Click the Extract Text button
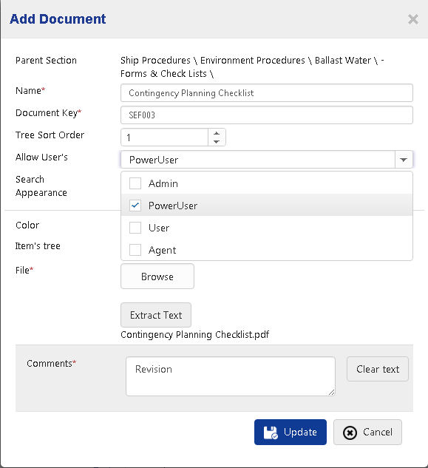The width and height of the screenshot is (428, 468). click(x=156, y=315)
